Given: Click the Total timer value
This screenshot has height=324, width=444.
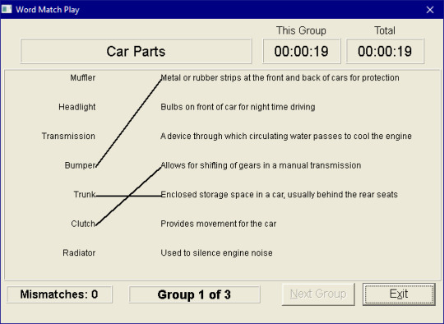Looking at the screenshot, I should [385, 51].
